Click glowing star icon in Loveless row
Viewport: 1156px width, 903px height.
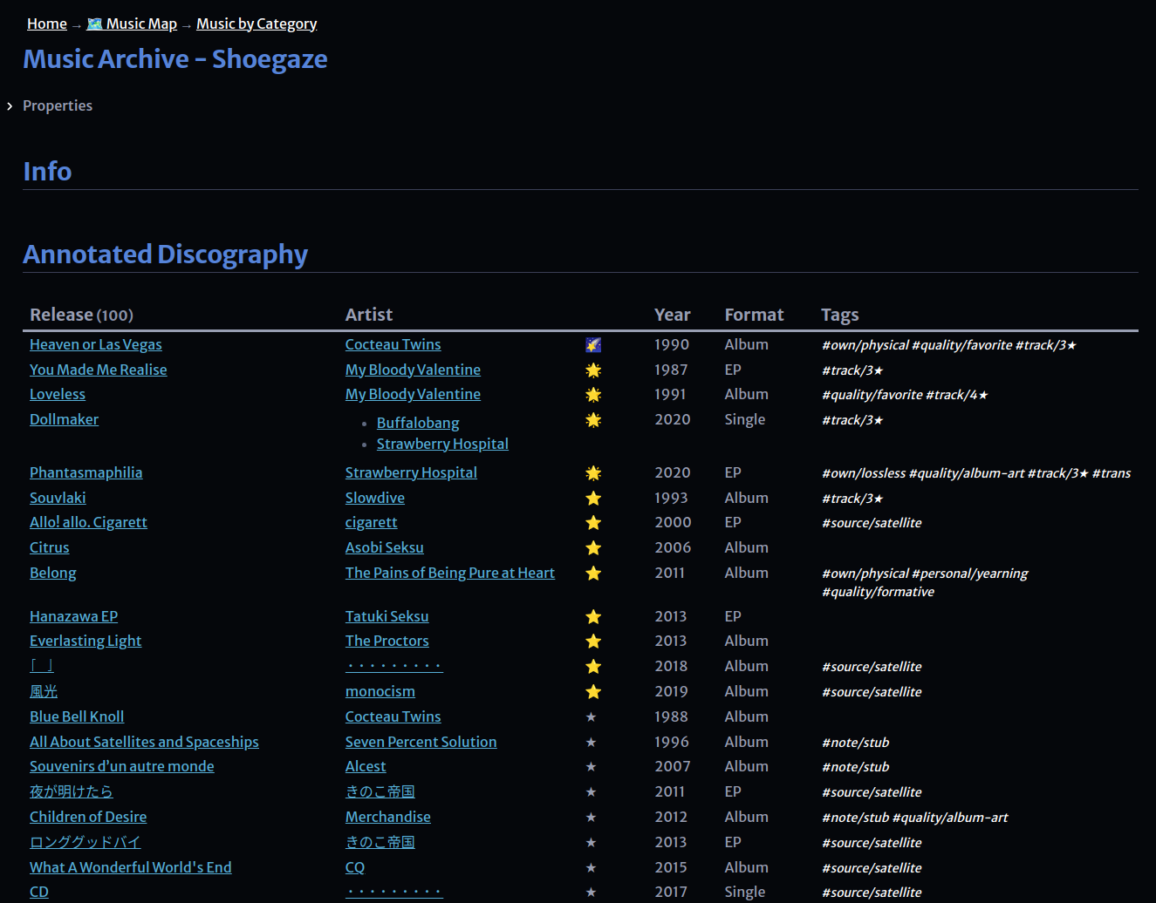point(593,395)
